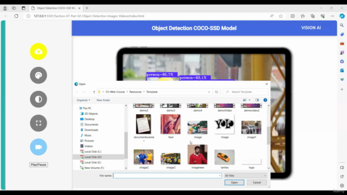347x195 pixels.
Task: Open sidebar settings gear icon
Action: (342, 186)
